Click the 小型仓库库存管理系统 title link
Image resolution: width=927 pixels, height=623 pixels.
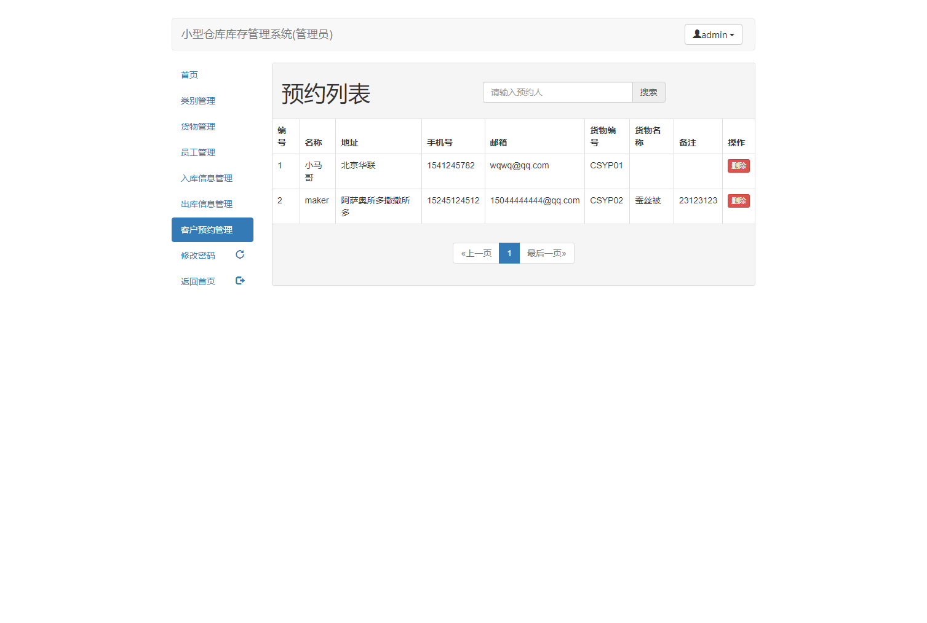pyautogui.click(x=257, y=34)
